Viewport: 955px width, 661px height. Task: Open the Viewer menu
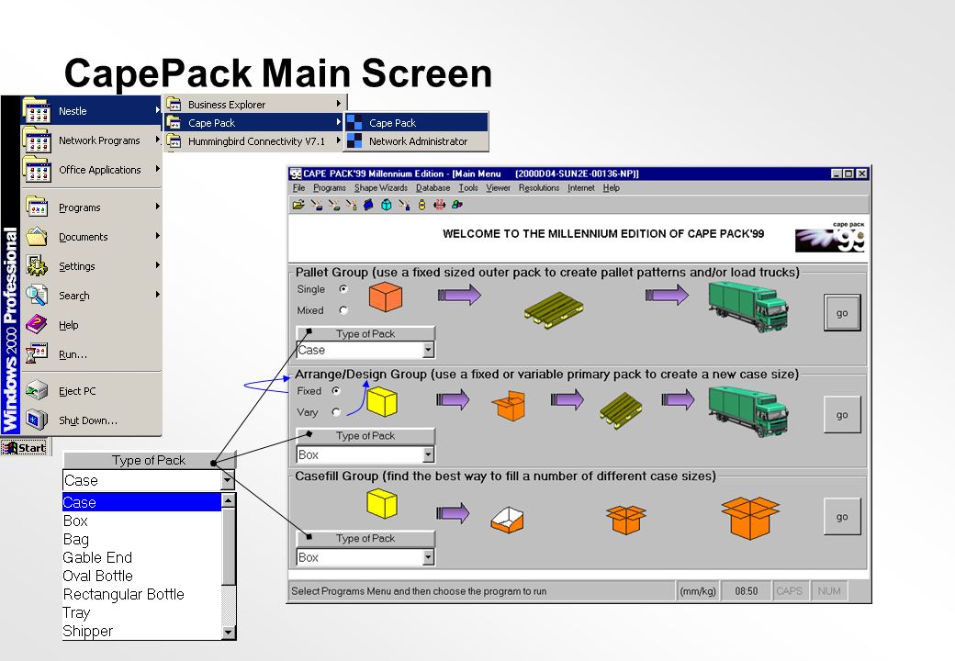[499, 188]
